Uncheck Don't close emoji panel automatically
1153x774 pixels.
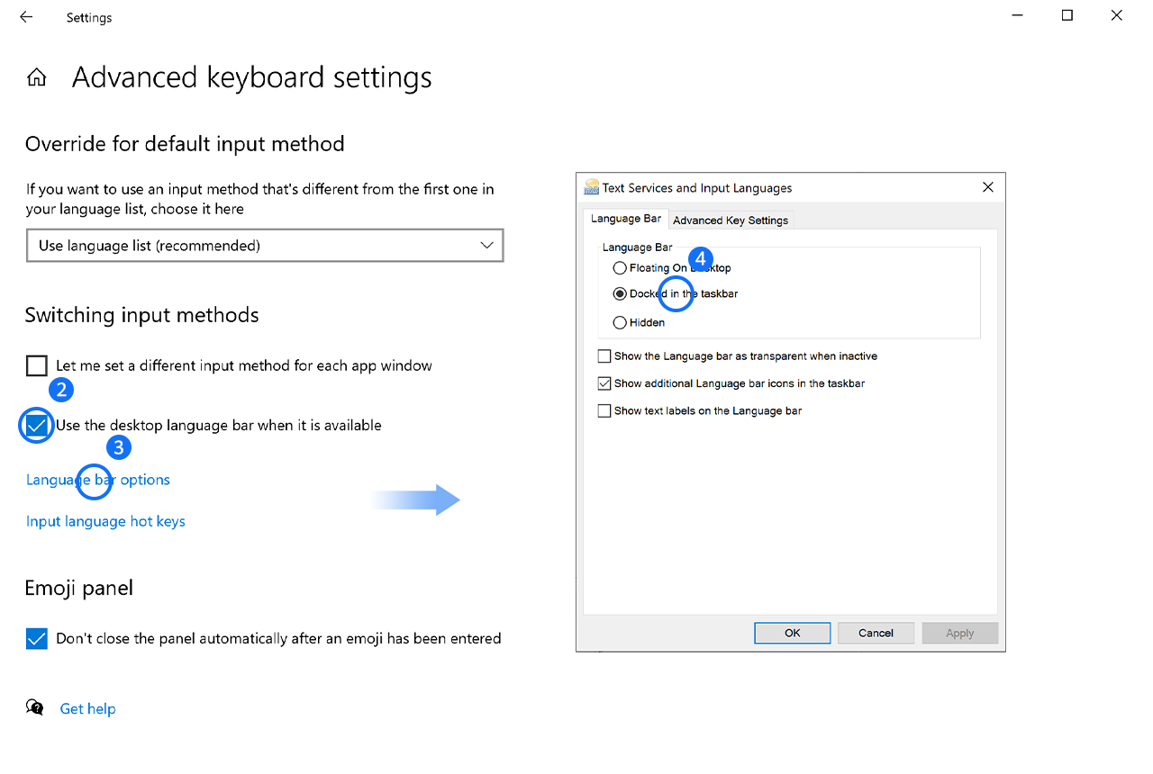point(37,638)
